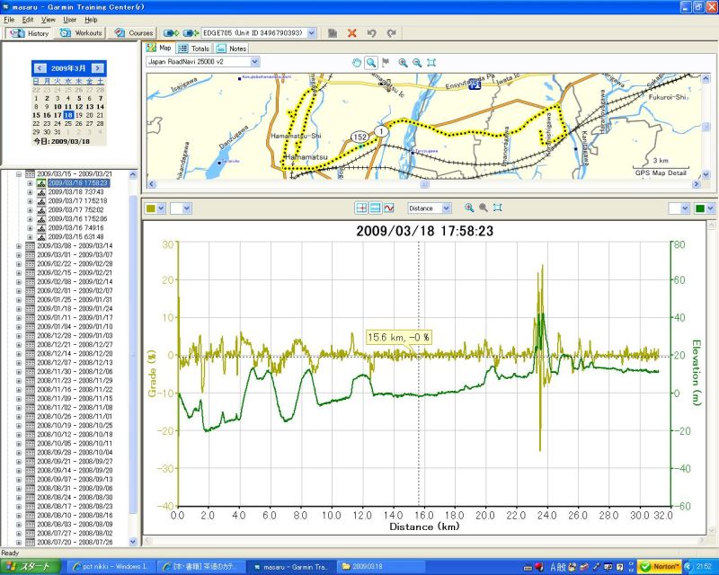Click the 2009年3月 calendar header

(x=68, y=68)
